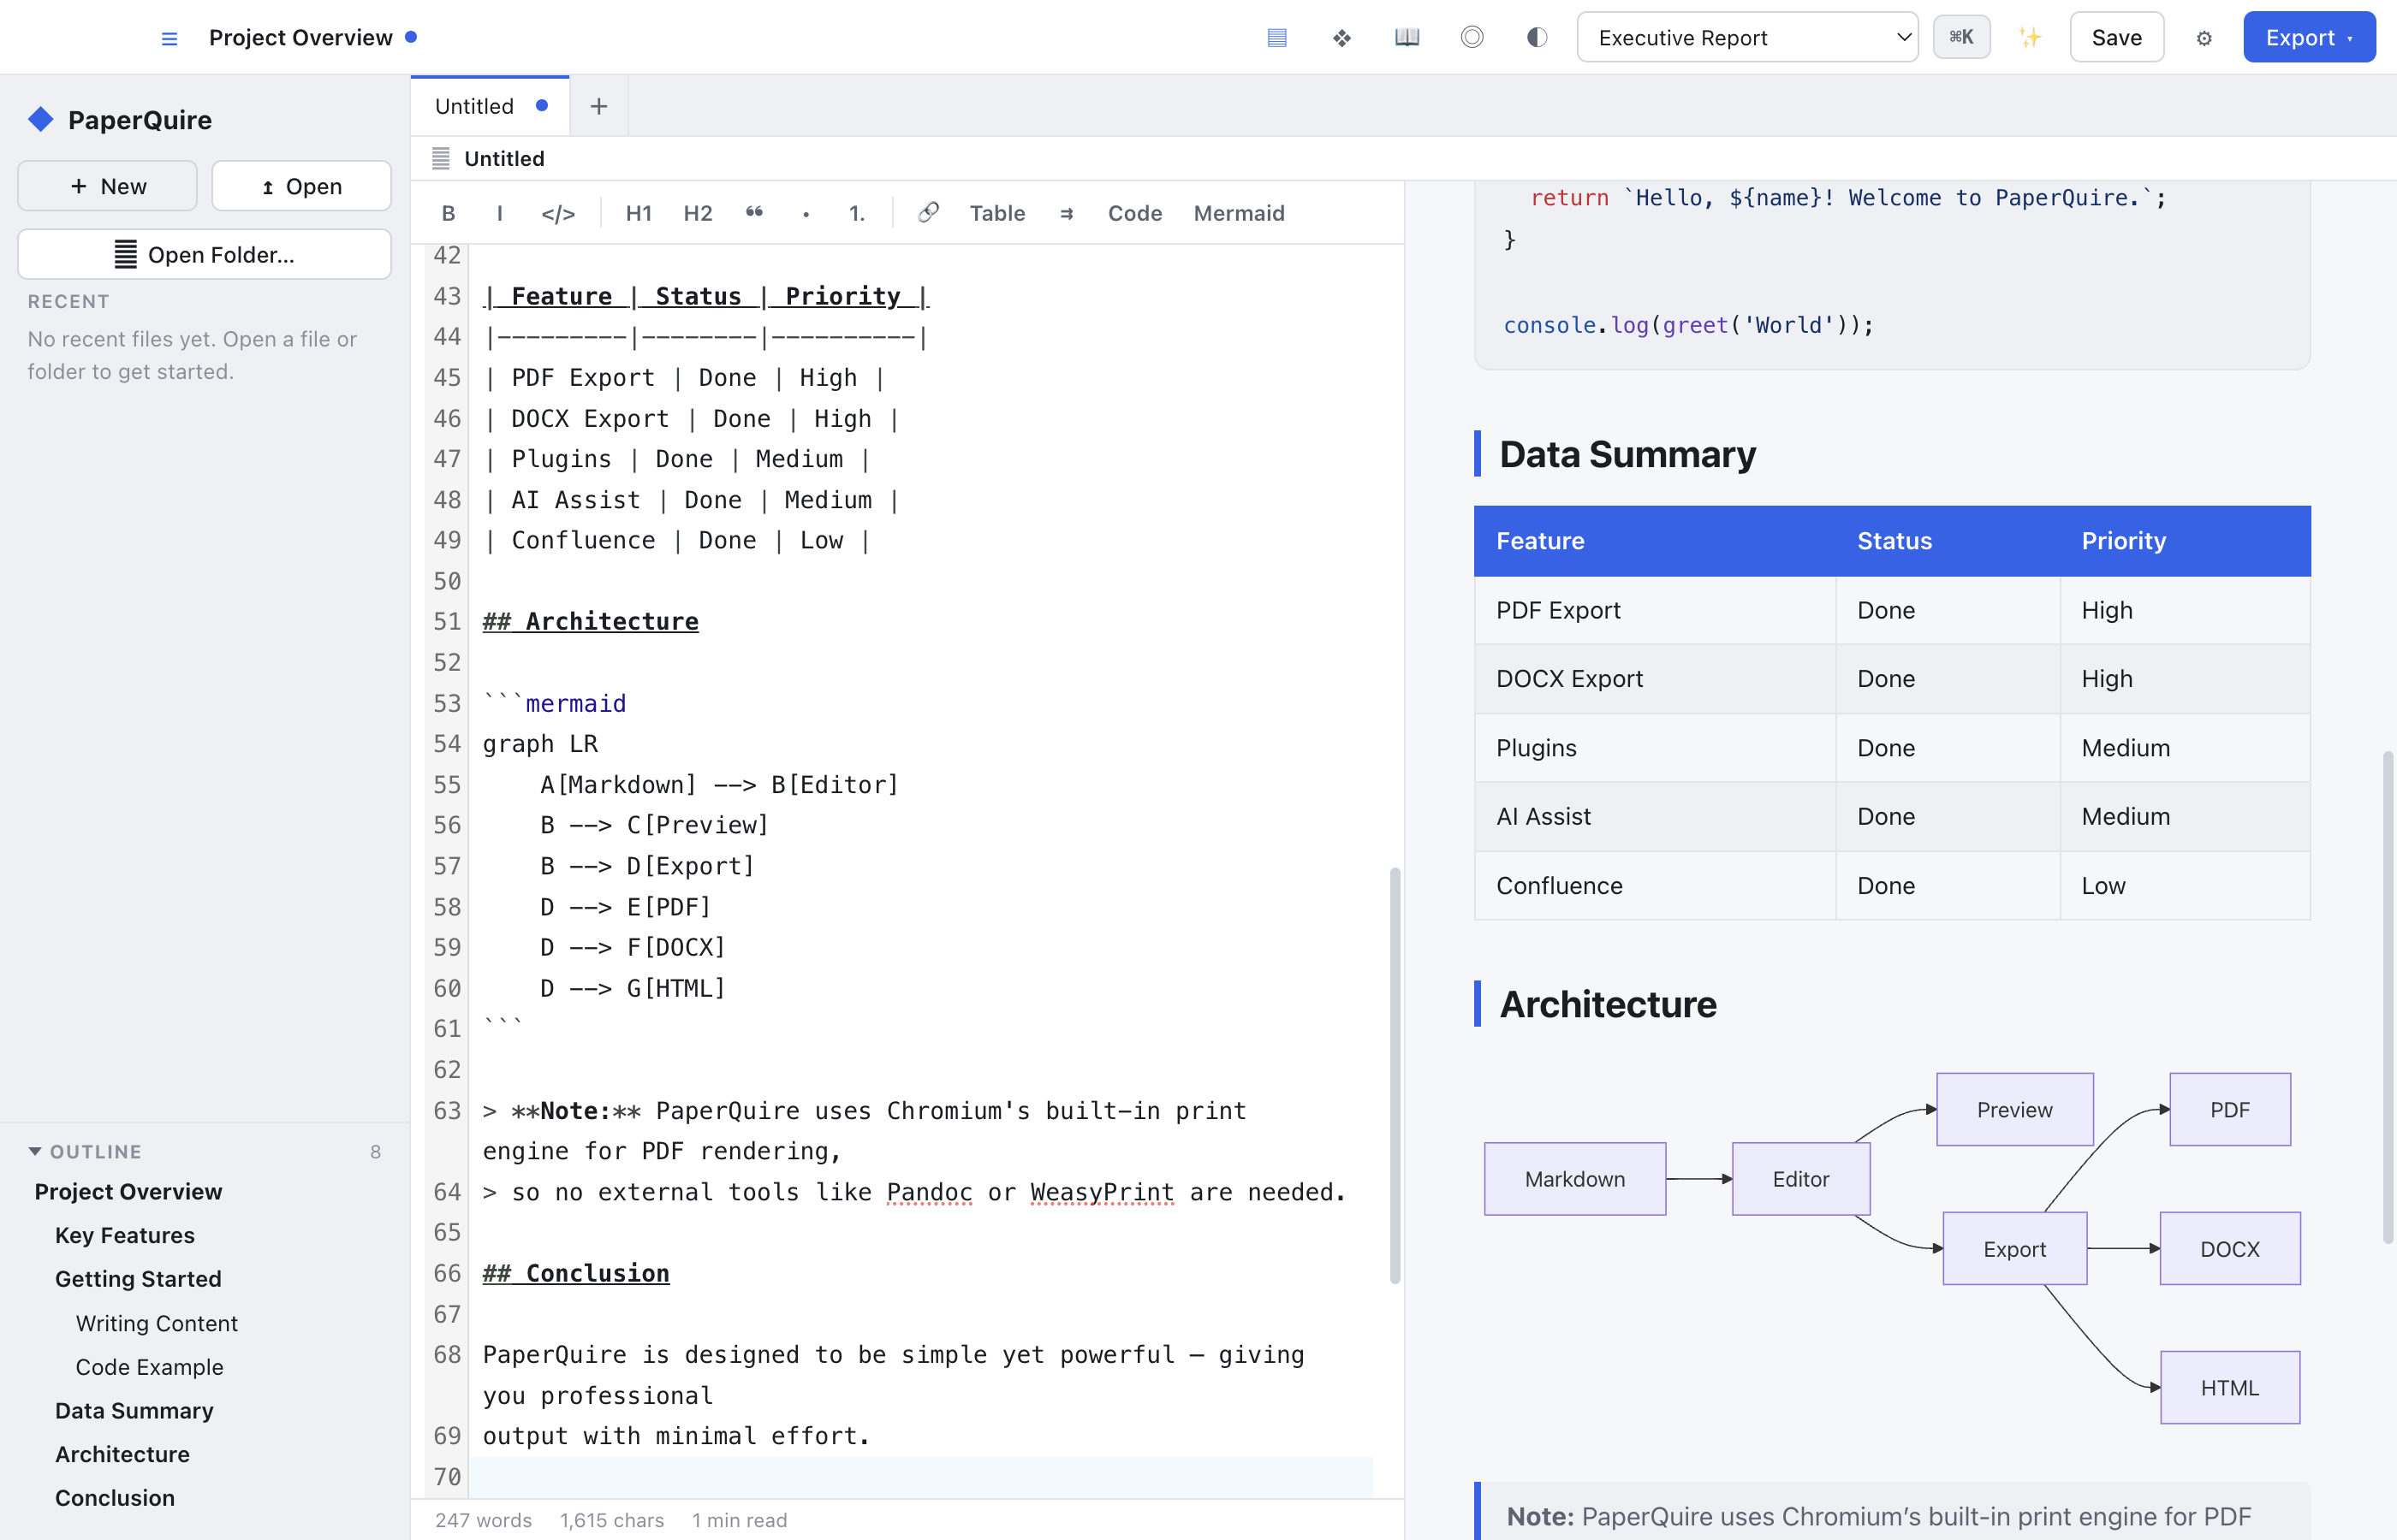Jump to Conclusion in outline
Viewport: 2397px width, 1540px height.
coord(115,1498)
